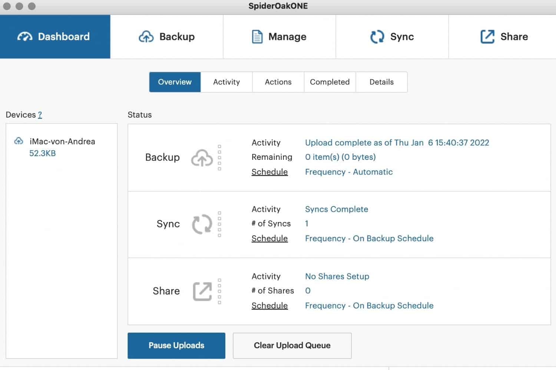Click the dotted indicator beside Sync status icon
The height and width of the screenshot is (370, 556).
click(x=219, y=224)
